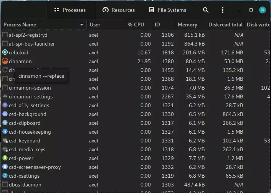The width and height of the screenshot is (271, 193).
Task: Click the 171.6 MB disk read value
Action: click(232, 52)
